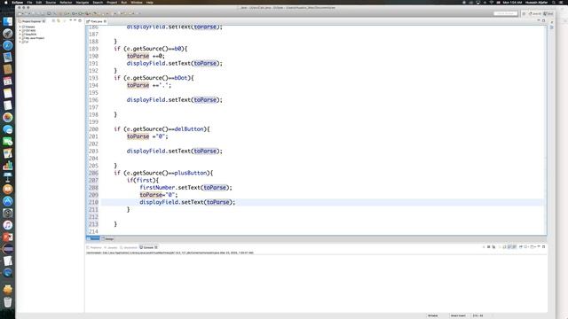Click code line 206 plusButton condition
The image size is (568, 319).
pyautogui.click(x=163, y=173)
